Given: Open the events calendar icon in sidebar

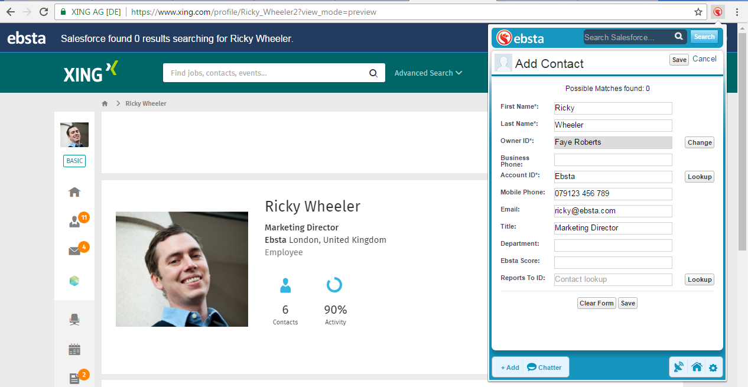Looking at the screenshot, I should click(74, 349).
